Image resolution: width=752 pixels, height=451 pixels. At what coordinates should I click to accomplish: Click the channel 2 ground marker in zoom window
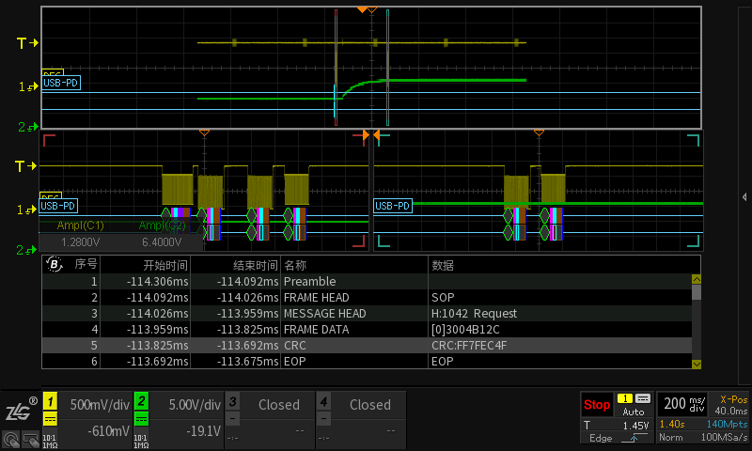coord(28,250)
